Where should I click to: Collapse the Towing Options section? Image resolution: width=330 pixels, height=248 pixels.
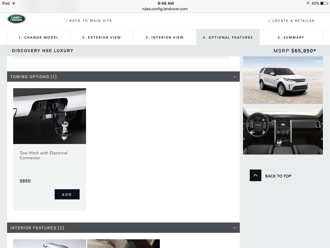click(235, 77)
